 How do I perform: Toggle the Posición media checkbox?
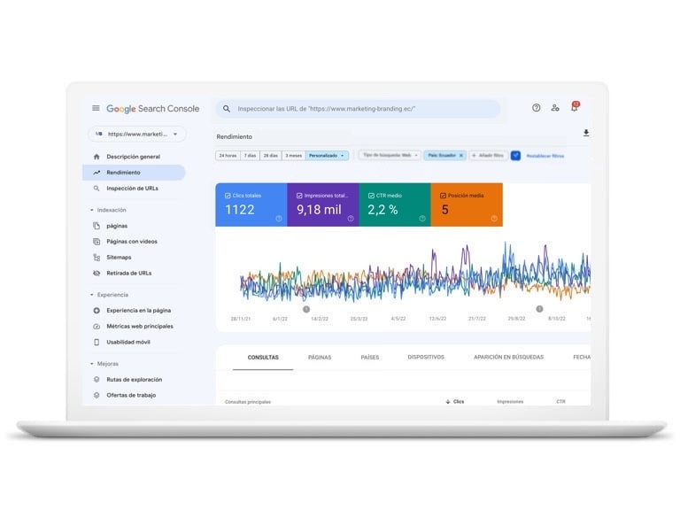coord(443,196)
